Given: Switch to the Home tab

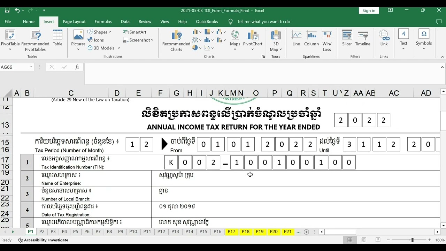Looking at the screenshot, I should [x=29, y=22].
